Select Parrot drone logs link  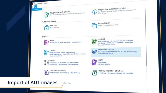pyautogui.click(x=63, y=64)
